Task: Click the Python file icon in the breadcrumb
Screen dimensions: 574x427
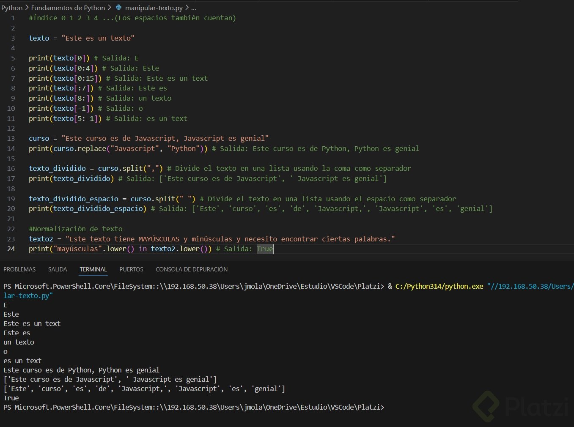Action: tap(119, 8)
